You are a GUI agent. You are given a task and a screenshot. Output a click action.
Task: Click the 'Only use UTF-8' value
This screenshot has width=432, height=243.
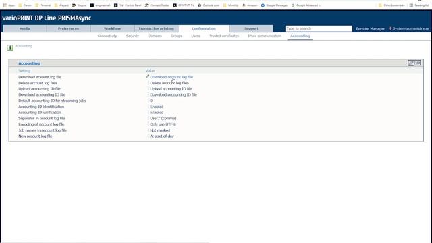163,124
